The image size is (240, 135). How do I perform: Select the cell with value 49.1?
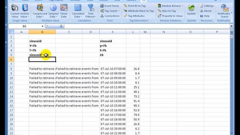[133, 91]
